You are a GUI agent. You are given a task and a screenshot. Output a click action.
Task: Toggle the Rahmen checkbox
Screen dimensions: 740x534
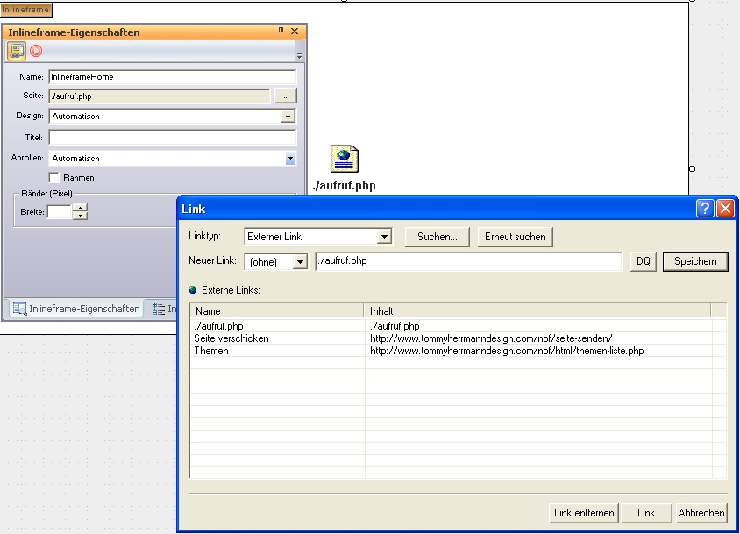[54, 178]
